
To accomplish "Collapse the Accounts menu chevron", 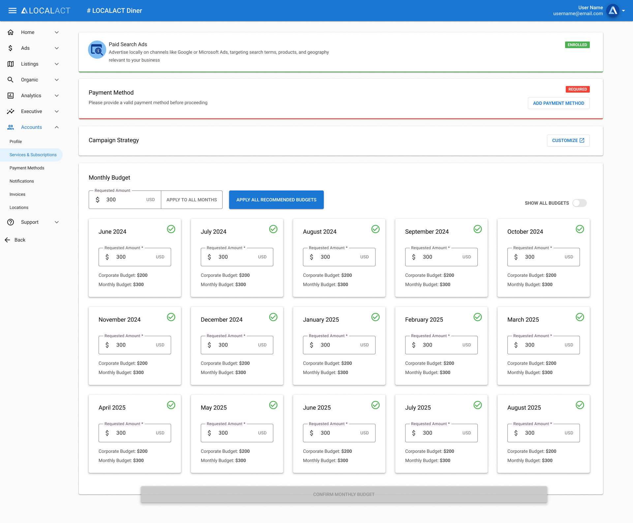I will [x=57, y=127].
